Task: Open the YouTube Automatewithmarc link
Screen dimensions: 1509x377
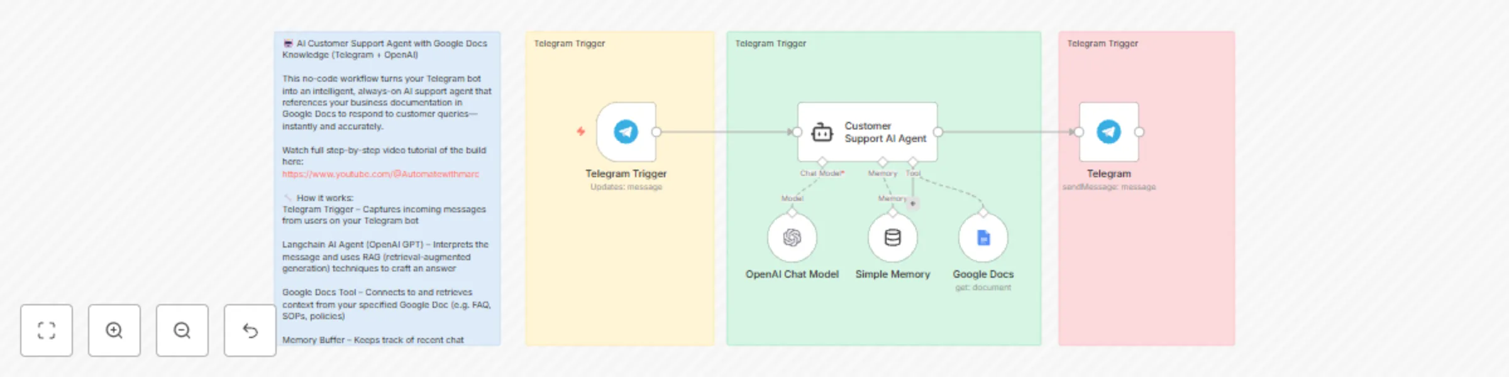Action: [380, 174]
